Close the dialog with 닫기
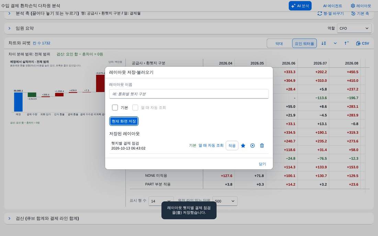Viewport: 378px width, 236px height. (x=262, y=164)
